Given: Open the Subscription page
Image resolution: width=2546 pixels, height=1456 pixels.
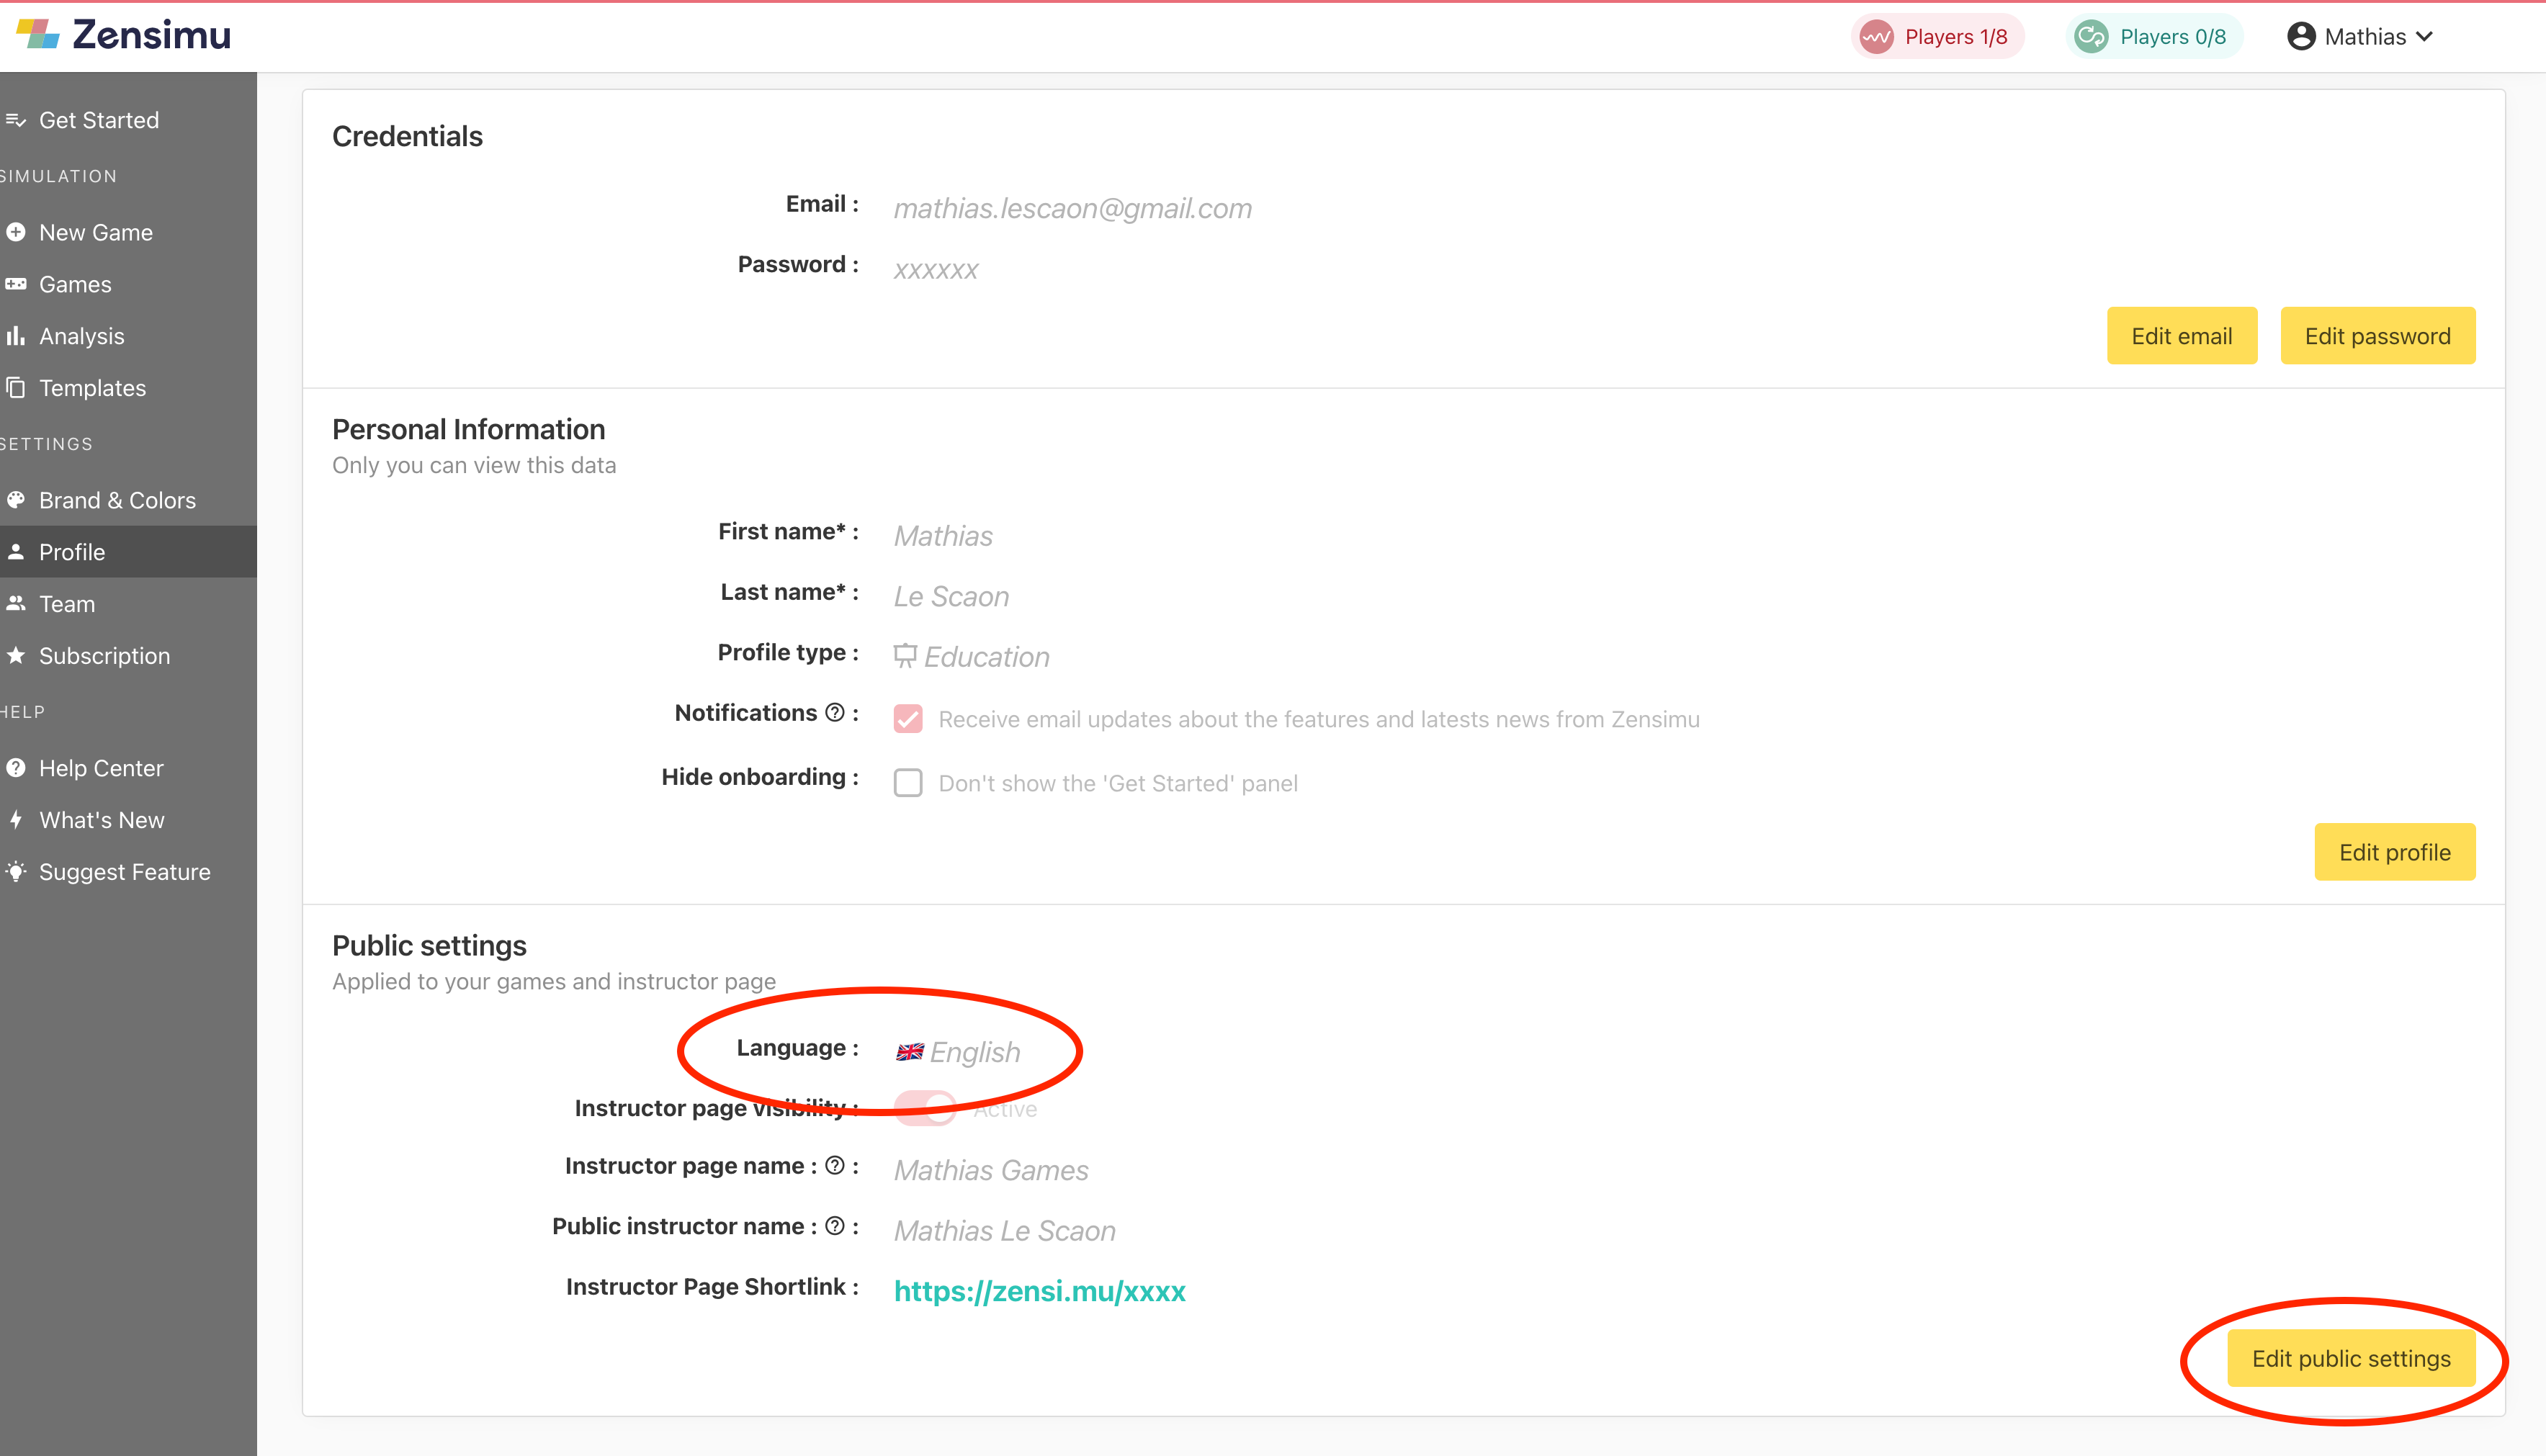Looking at the screenshot, I should [128, 656].
